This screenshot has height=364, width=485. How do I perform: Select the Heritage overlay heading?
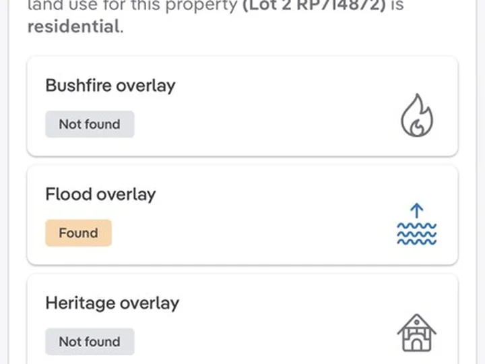tap(112, 303)
